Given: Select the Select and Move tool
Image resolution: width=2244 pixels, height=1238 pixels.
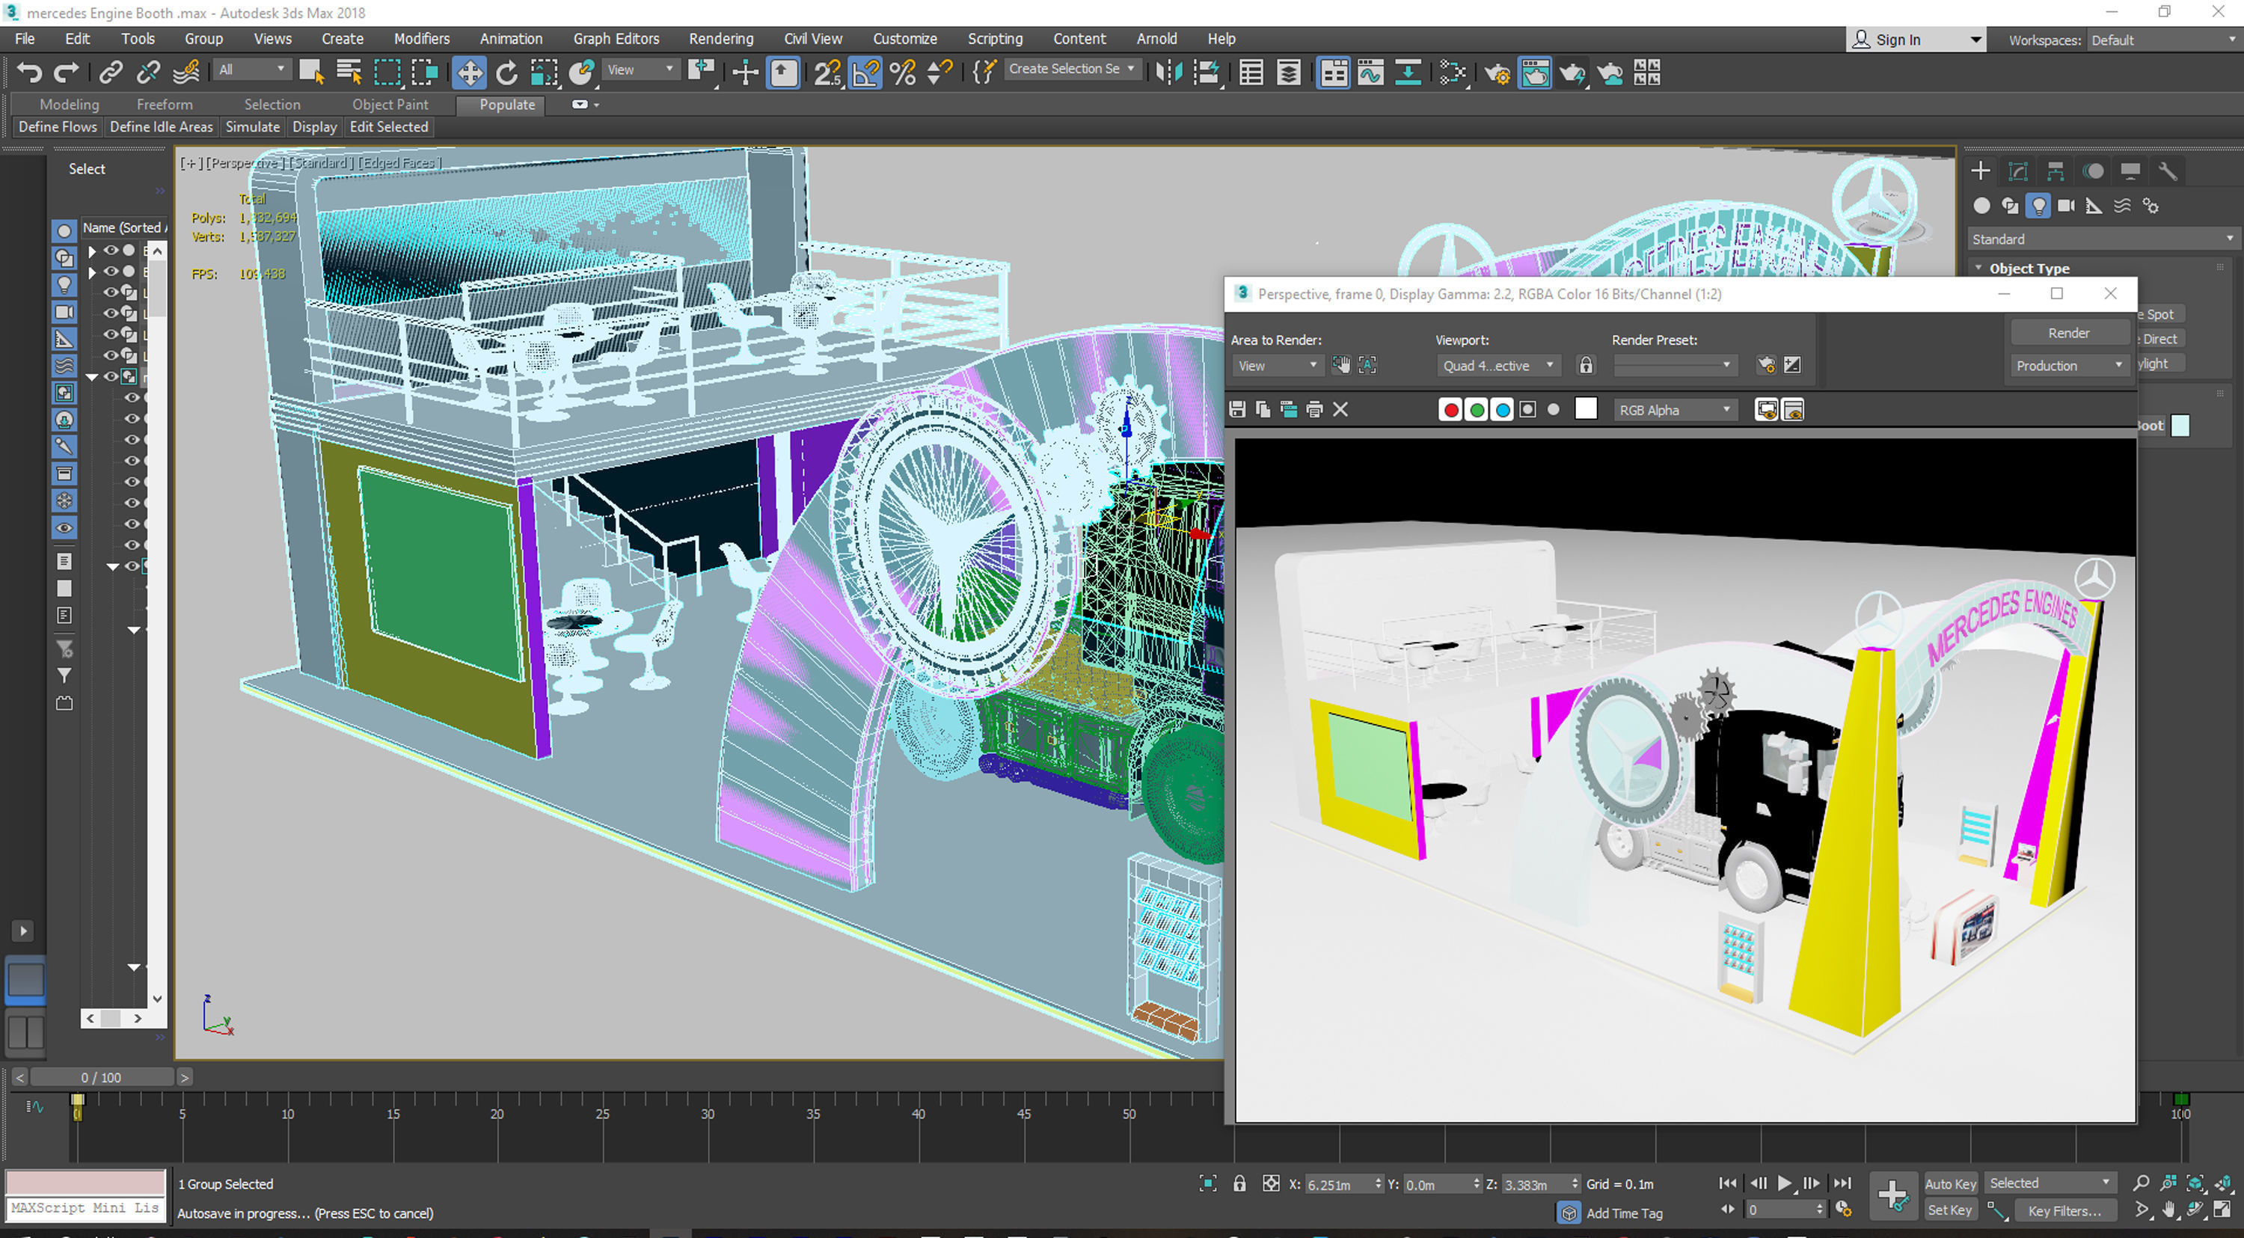Looking at the screenshot, I should point(469,73).
